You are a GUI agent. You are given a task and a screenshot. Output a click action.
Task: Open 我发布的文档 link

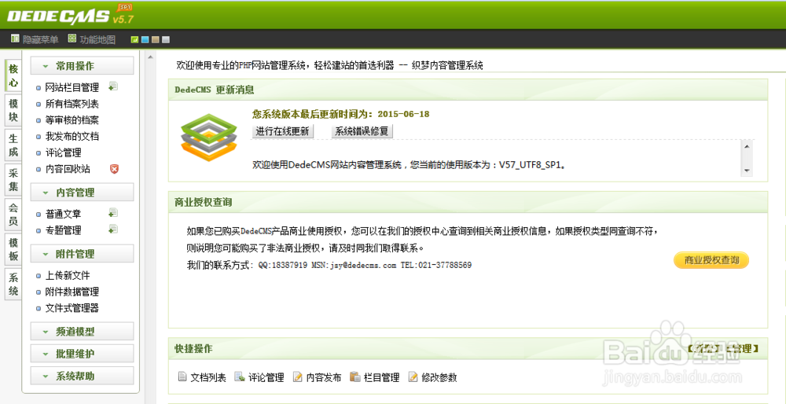pos(72,136)
